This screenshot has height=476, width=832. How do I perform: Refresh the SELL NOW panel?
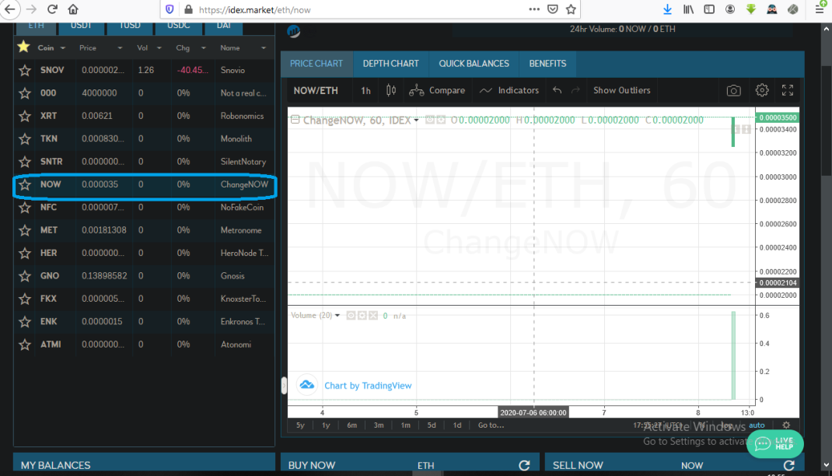click(788, 465)
